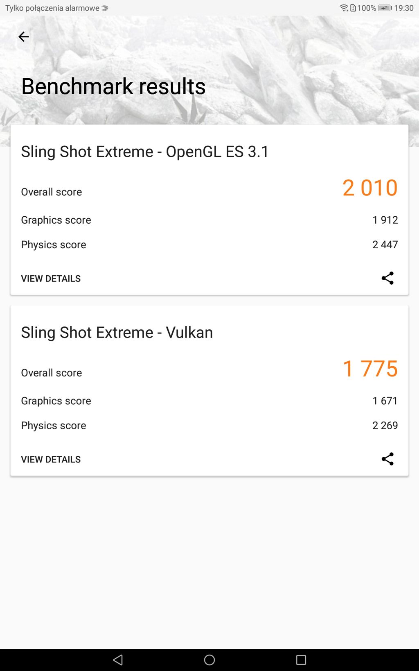The image size is (419, 671).
Task: Tap the Benchmark results heading
Action: pyautogui.click(x=113, y=86)
